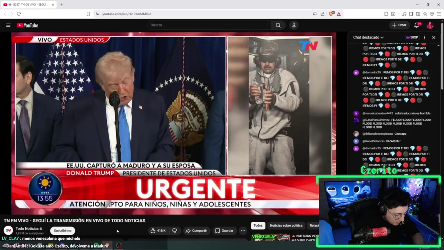The width and height of the screenshot is (444, 250).
Task: Open the Todo Noticias channel name
Action: click(27, 228)
